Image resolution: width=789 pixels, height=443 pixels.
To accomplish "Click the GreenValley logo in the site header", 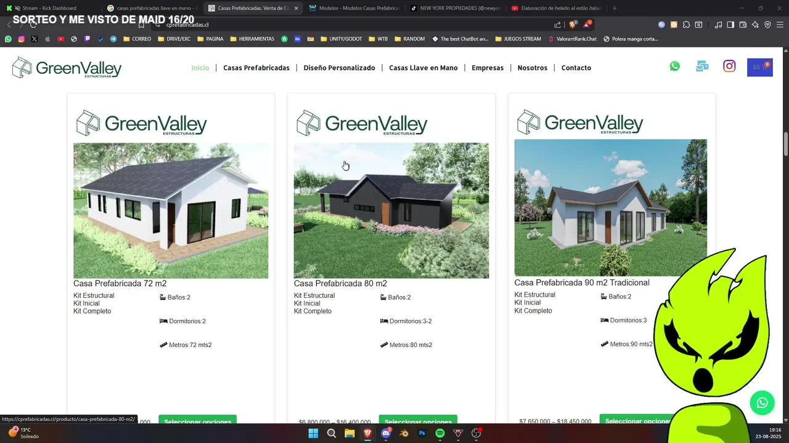I will 67,68.
